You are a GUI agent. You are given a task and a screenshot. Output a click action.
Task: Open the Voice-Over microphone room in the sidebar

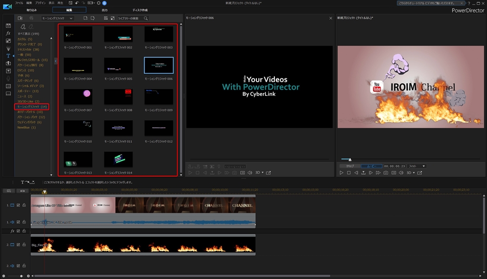[x=9, y=78]
